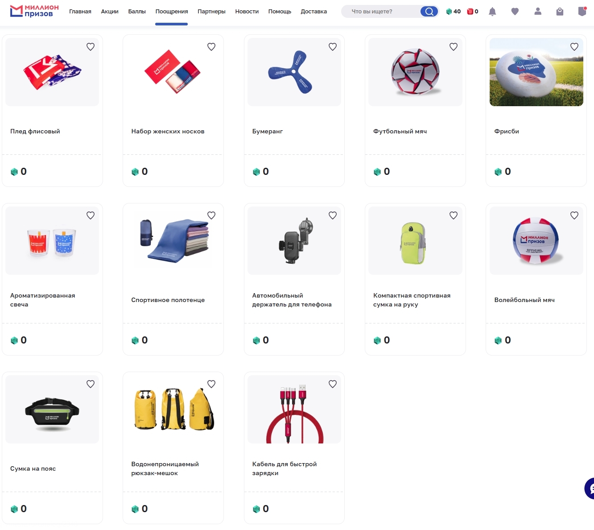Click the magnifier search button
The height and width of the screenshot is (530, 594).
pos(429,12)
